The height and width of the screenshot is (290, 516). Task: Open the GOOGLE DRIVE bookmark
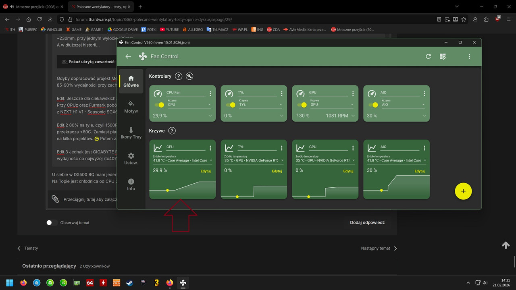[123, 29]
